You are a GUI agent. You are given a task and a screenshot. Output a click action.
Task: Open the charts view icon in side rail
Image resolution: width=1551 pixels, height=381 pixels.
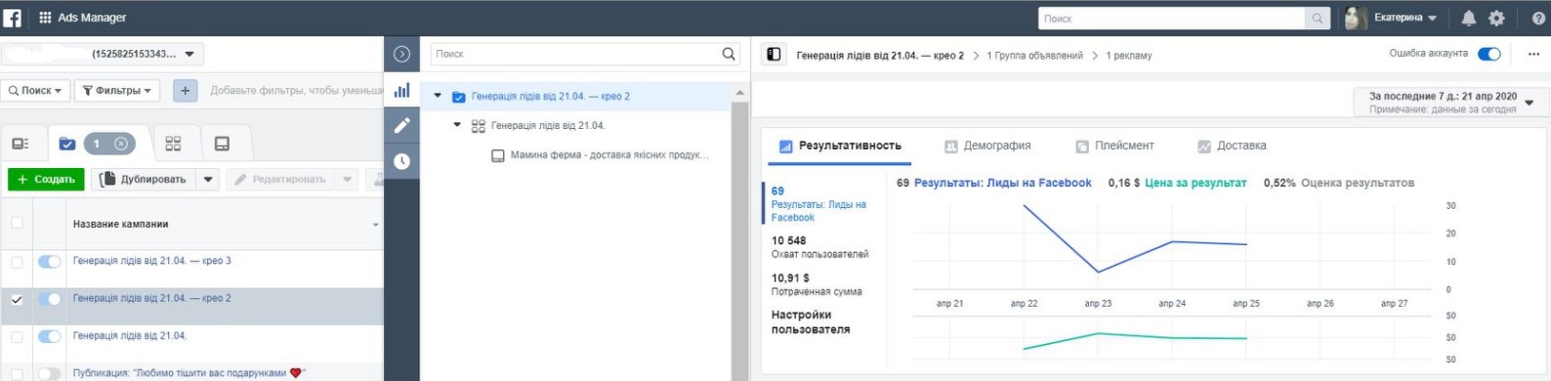(401, 90)
